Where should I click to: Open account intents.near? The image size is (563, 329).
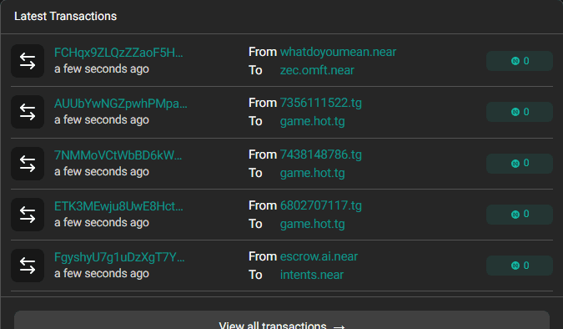click(312, 275)
